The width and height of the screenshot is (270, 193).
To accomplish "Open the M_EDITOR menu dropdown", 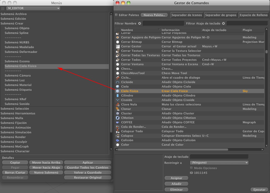I will point(33,8).
